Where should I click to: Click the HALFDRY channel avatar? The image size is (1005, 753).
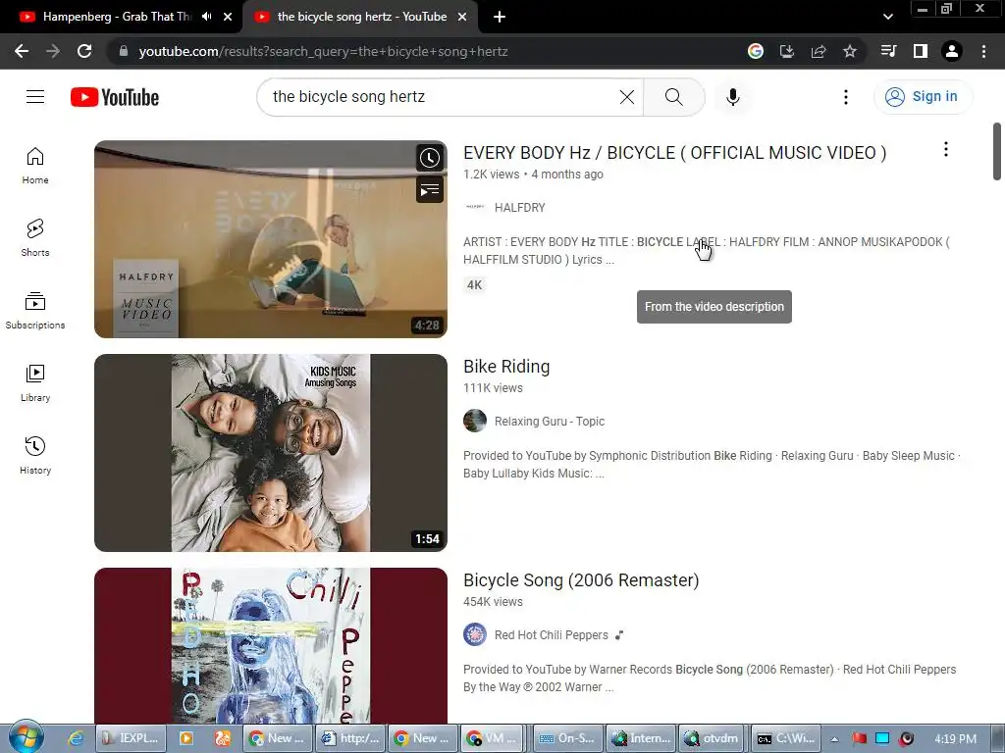475,207
